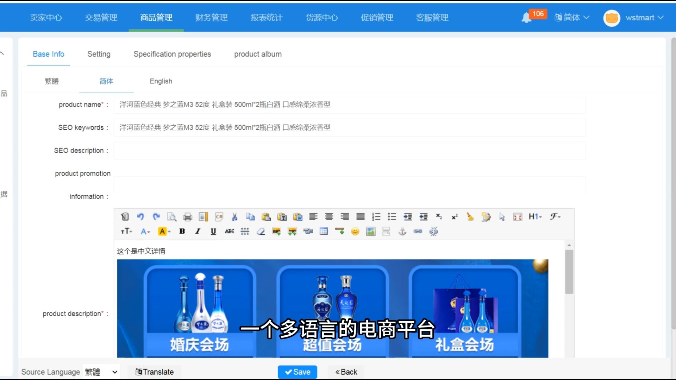Screen dimensions: 676x380
Task: Open the text highlight color dropdown
Action: coord(164,231)
